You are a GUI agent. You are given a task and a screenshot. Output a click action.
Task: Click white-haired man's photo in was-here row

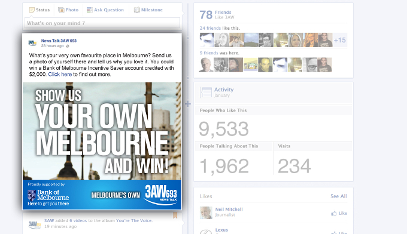[206, 64]
